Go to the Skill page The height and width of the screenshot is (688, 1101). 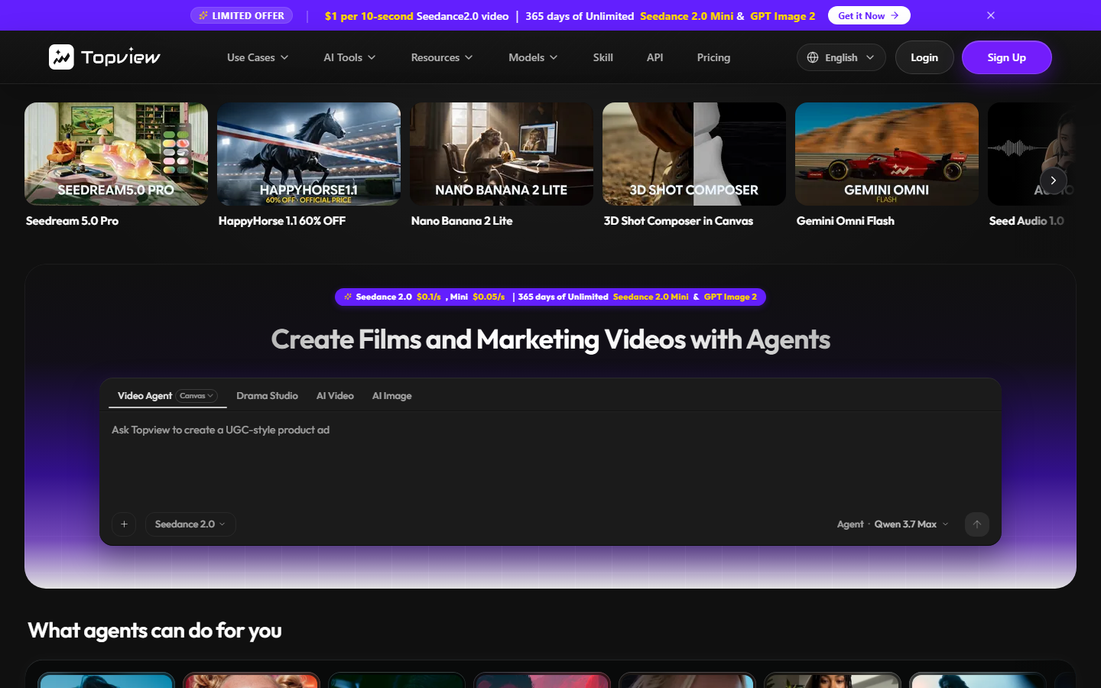click(x=603, y=57)
